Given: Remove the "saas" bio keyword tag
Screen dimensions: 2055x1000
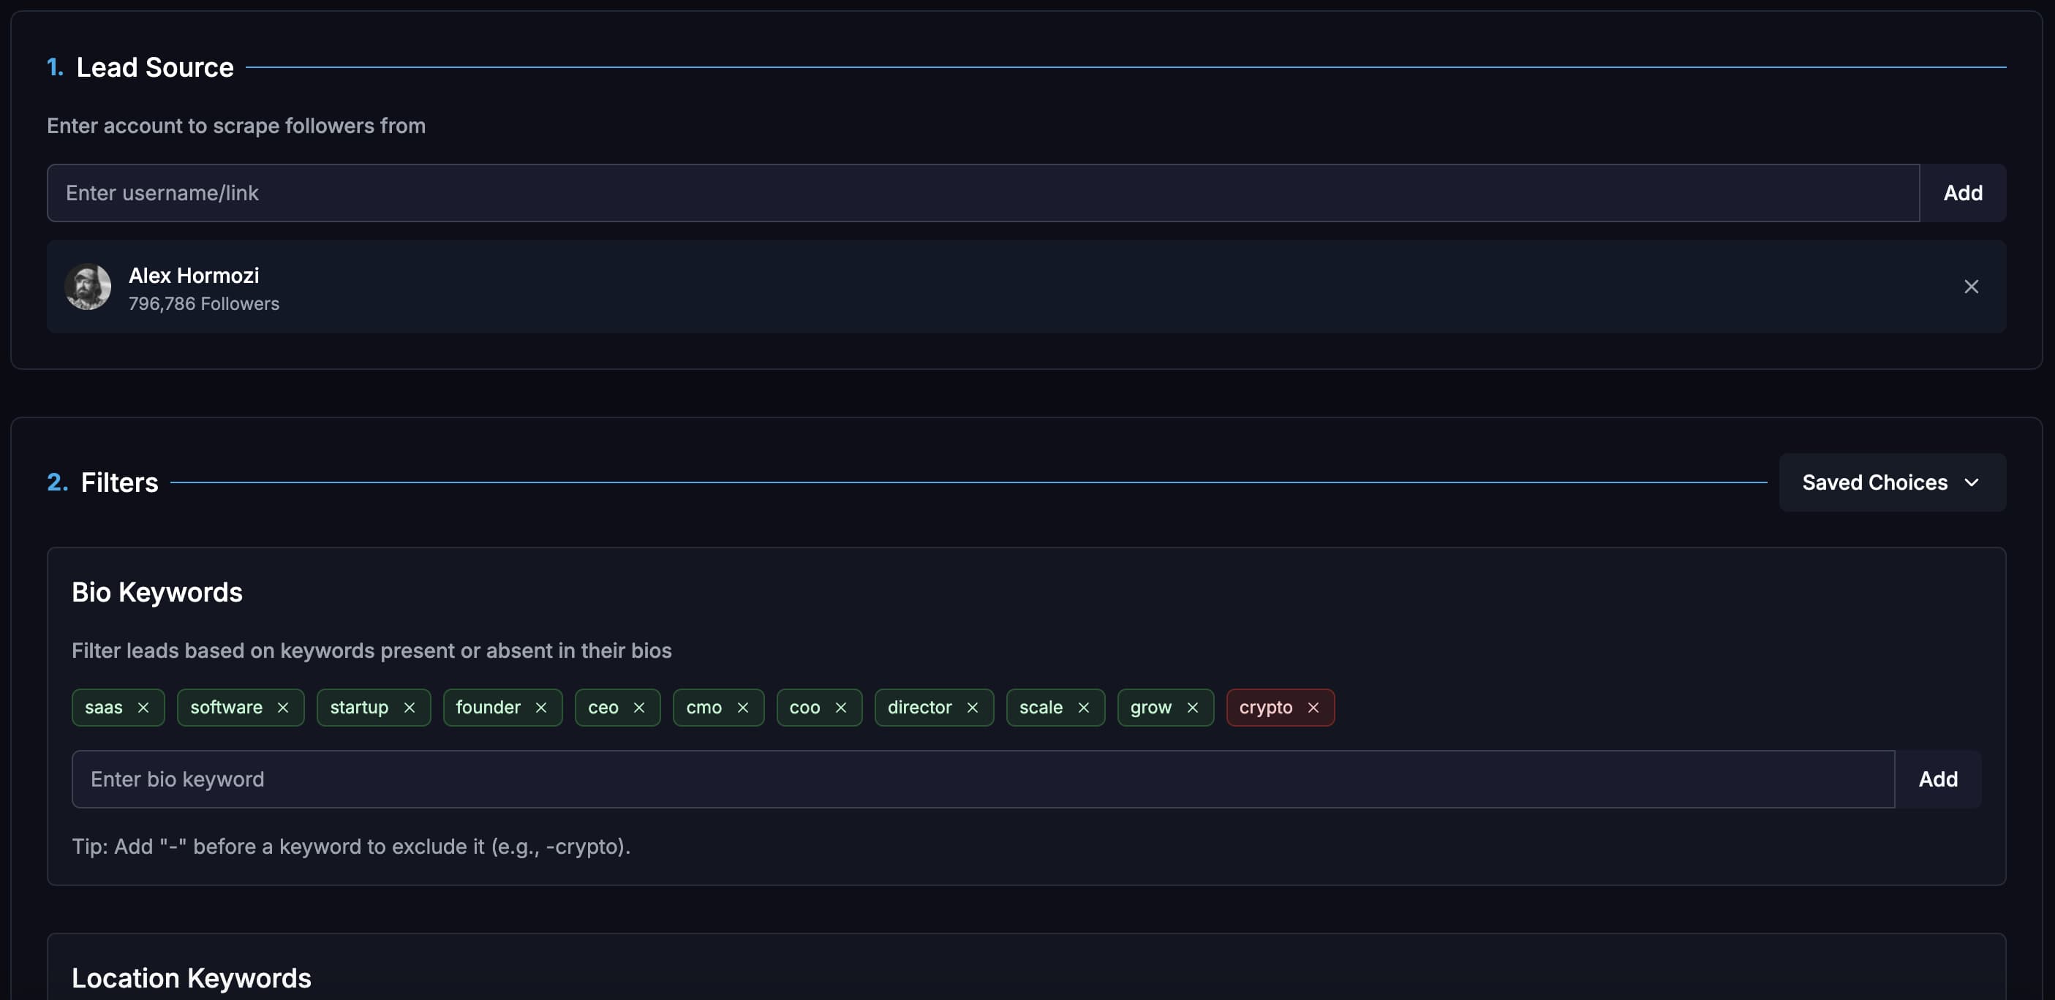Looking at the screenshot, I should coord(143,708).
